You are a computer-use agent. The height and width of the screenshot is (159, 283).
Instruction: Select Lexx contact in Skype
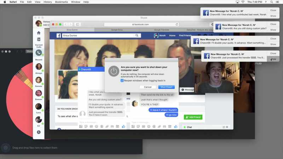click(x=39, y=107)
